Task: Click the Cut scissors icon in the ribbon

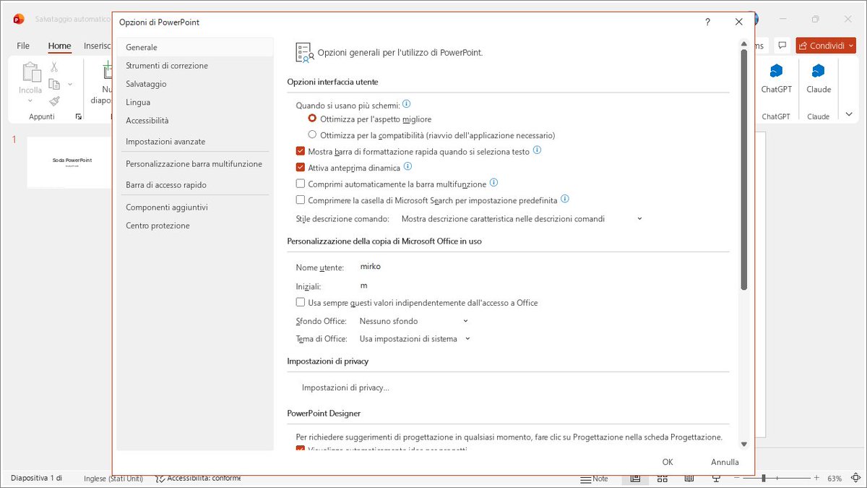Action: [x=54, y=67]
